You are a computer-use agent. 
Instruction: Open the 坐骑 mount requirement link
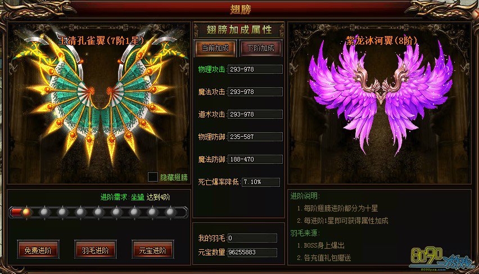[138, 197]
